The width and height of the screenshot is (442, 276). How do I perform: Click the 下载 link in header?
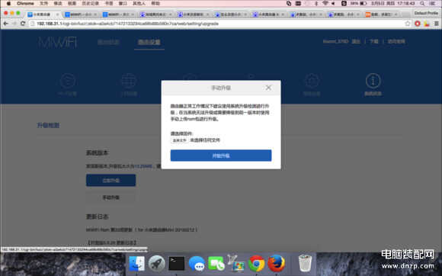tap(374, 41)
